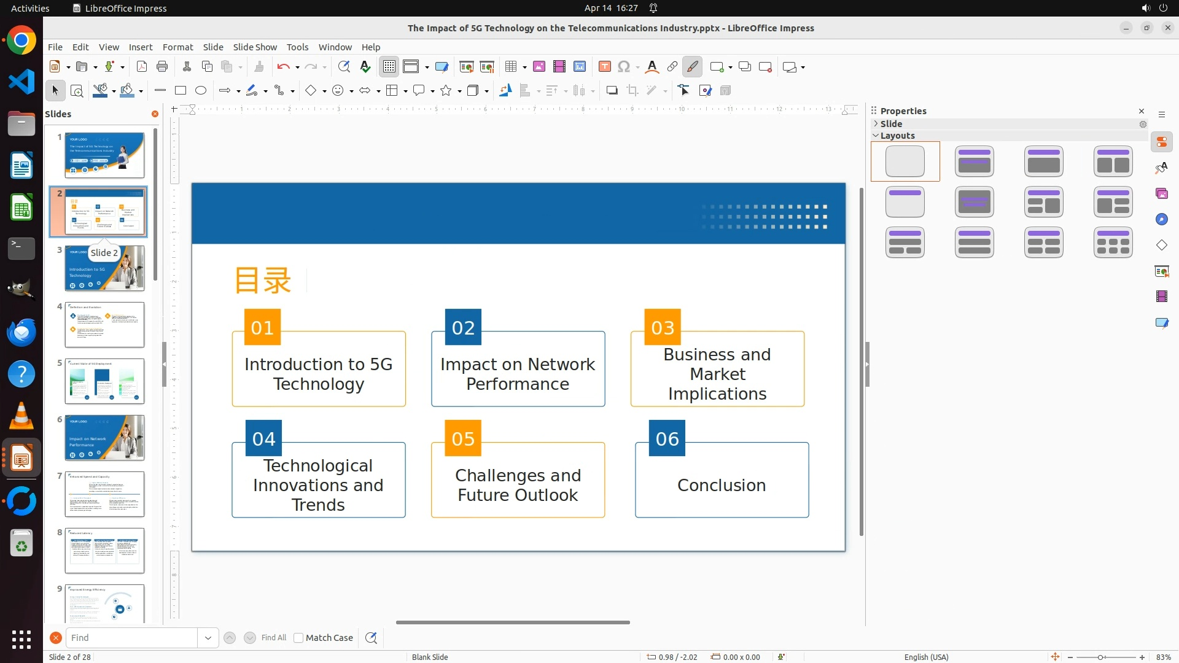Adjust the zoom slider in status bar

tap(1100, 657)
